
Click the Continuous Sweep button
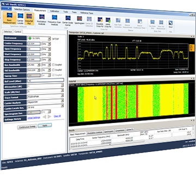27,127
